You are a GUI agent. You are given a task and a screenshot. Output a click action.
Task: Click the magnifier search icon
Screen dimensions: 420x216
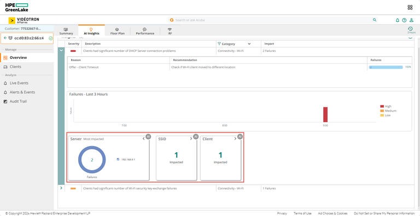[375, 20]
